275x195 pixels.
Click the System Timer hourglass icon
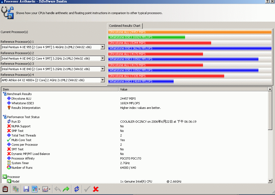tap(9, 163)
